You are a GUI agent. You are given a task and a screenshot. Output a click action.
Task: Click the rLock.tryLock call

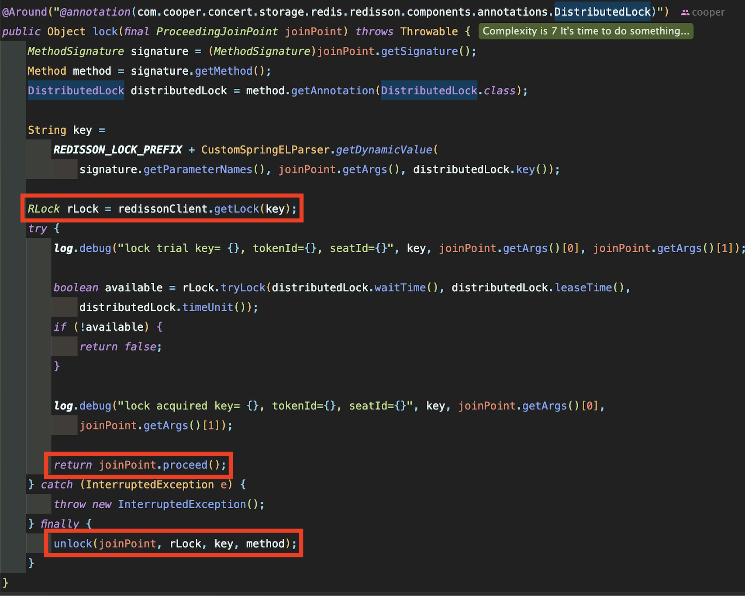pos(224,287)
